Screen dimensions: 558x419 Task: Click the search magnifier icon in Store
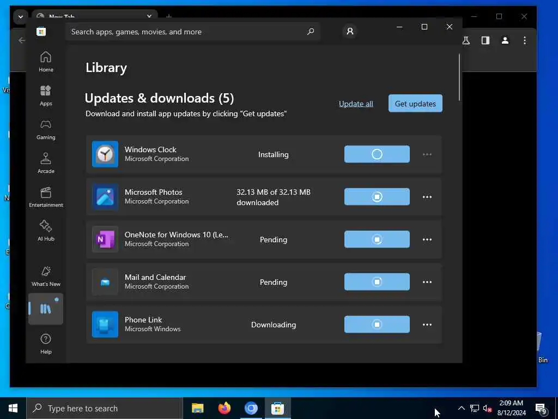310,32
